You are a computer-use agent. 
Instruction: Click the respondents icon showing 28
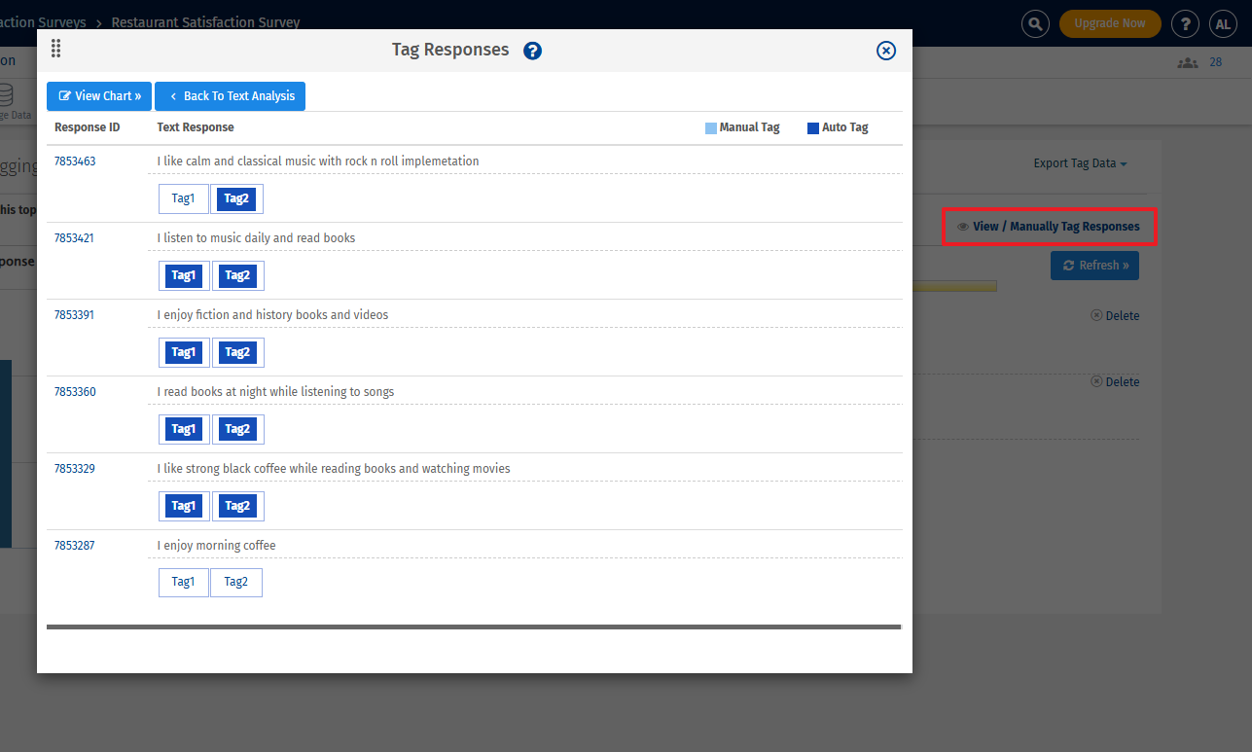(1187, 61)
